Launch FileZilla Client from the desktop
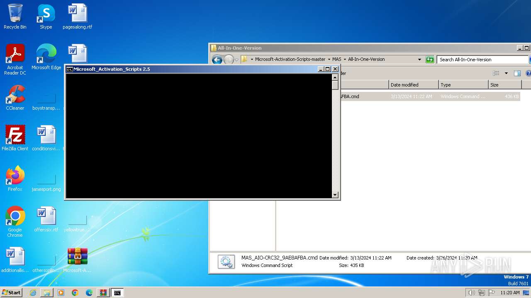 pos(15,138)
